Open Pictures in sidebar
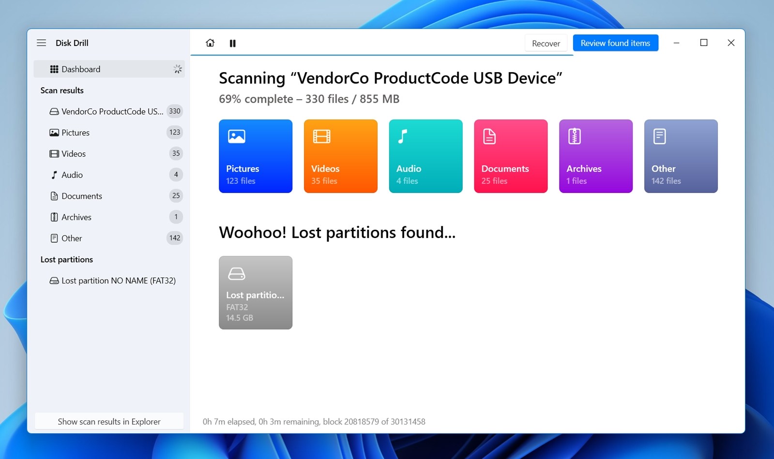 [x=109, y=133]
